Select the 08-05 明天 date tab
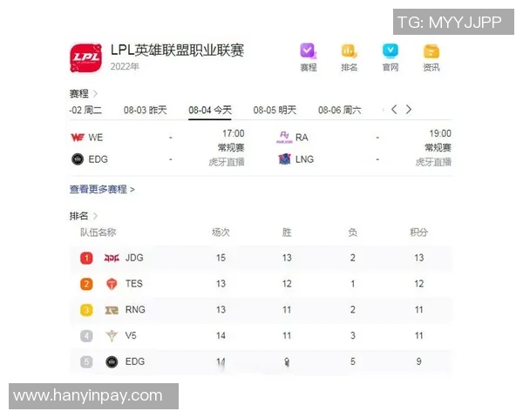 click(x=275, y=110)
